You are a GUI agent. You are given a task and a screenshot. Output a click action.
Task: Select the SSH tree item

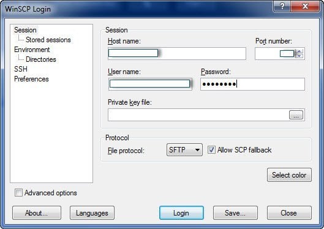(21, 69)
